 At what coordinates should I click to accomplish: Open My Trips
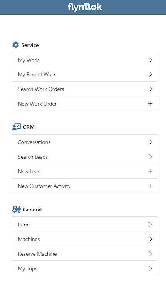click(x=85, y=268)
